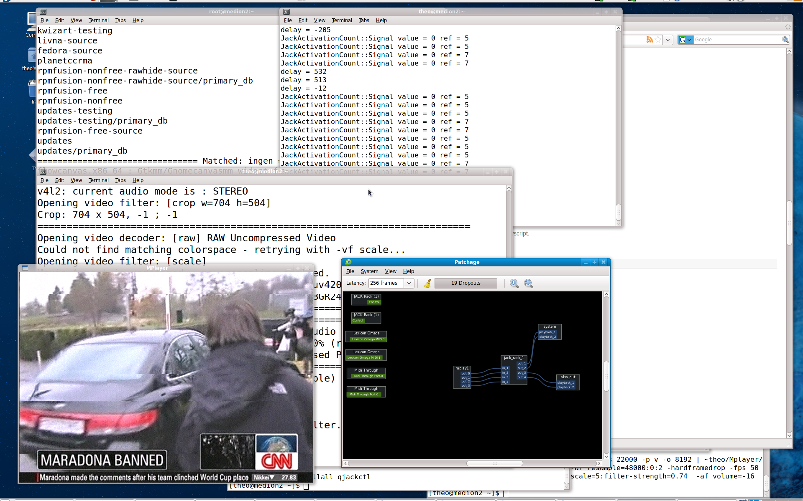Viewport: 803px width, 501px height.
Task: Click the Patchage canvas vertical scrollbar up arrow
Action: tap(606, 294)
